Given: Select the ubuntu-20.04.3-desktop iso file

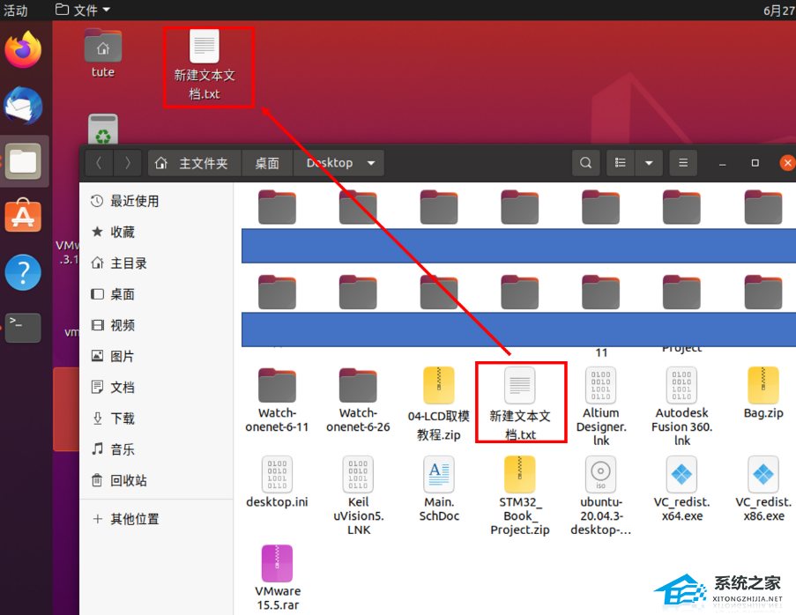Looking at the screenshot, I should (x=601, y=495).
